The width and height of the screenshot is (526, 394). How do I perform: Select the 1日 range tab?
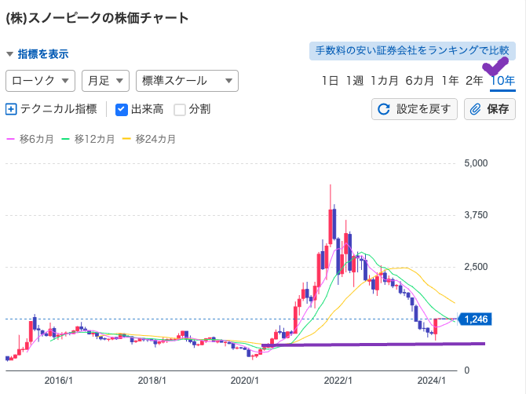point(330,81)
